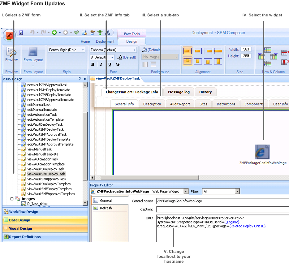Click the Preview magnifier icon in ribbon
289x264 pixels.
[11, 52]
